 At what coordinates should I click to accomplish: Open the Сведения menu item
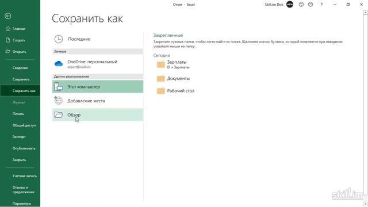pyautogui.click(x=20, y=68)
